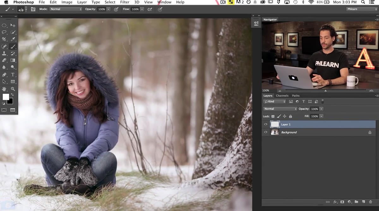Select the Lasso tool
Viewport: 379px width, 211px height.
(x=4, y=32)
